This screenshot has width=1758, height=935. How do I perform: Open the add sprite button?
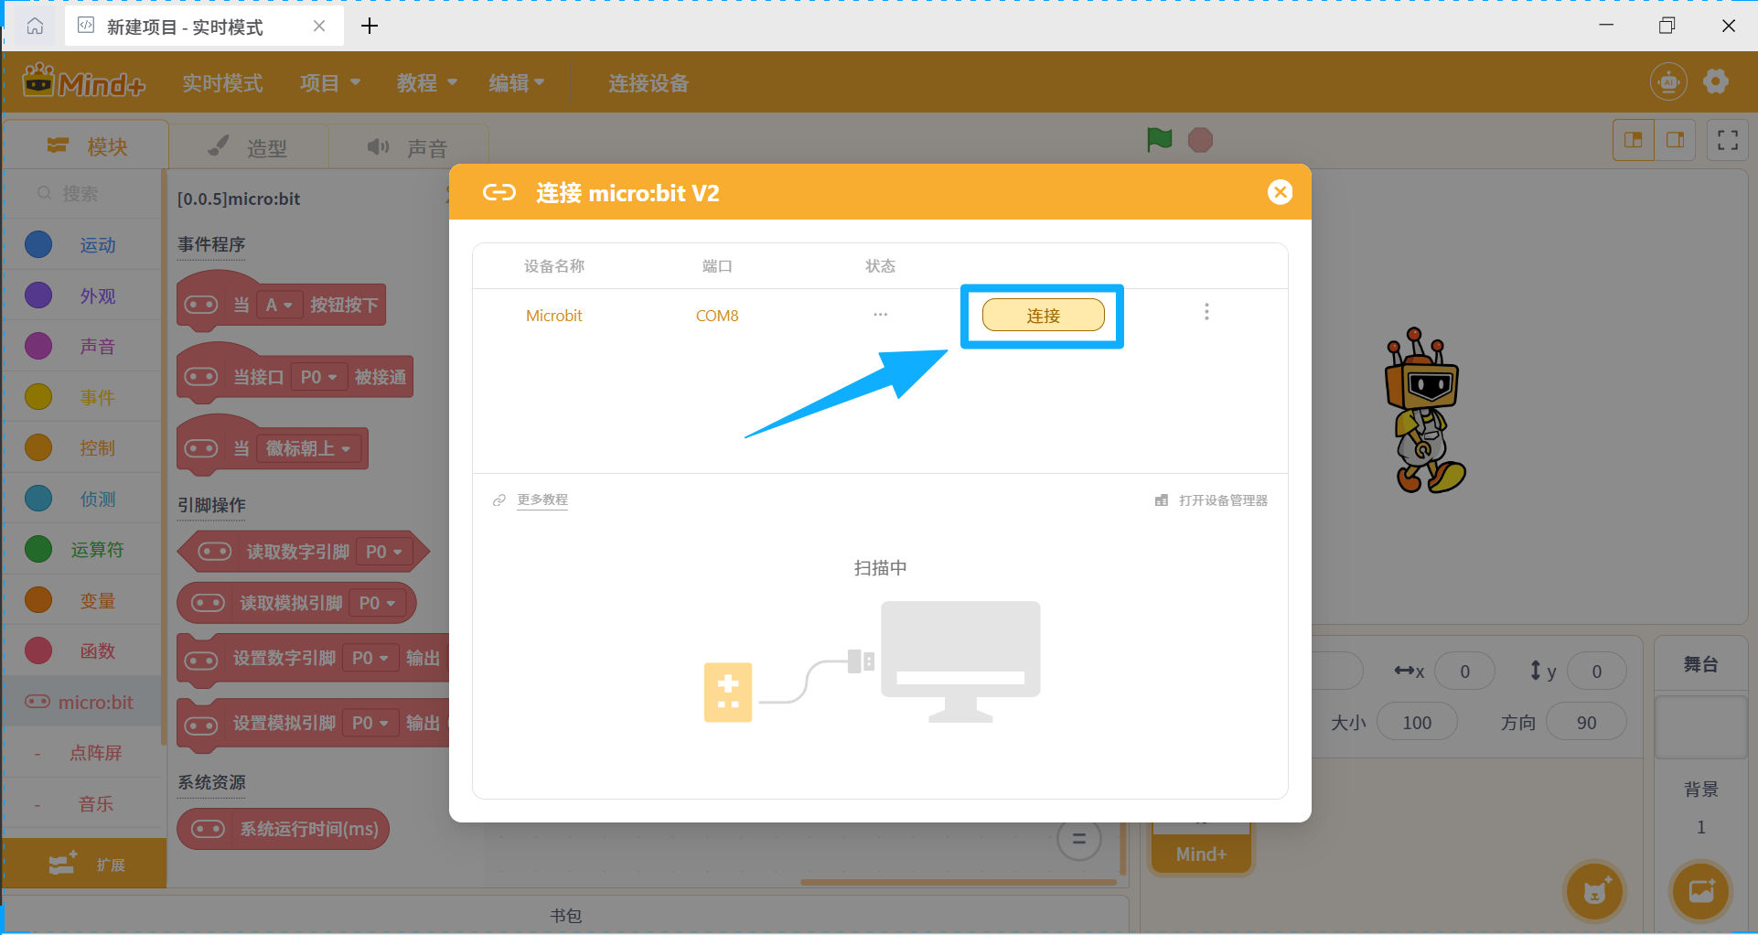click(x=1594, y=890)
